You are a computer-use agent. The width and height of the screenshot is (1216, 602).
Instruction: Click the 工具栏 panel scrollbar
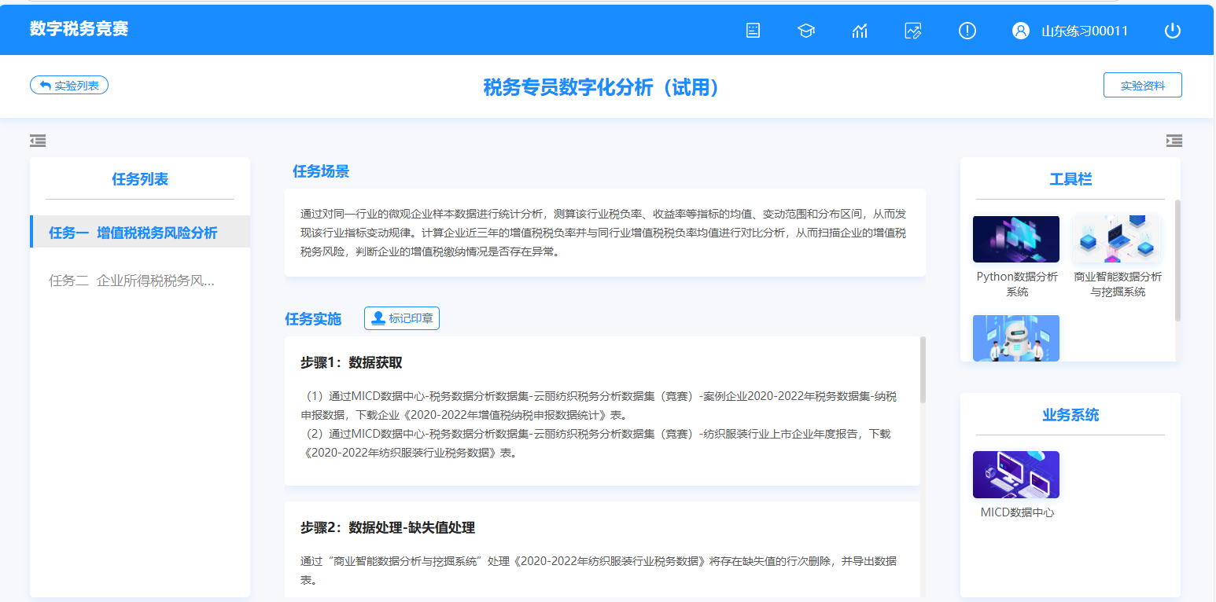pyautogui.click(x=1177, y=259)
